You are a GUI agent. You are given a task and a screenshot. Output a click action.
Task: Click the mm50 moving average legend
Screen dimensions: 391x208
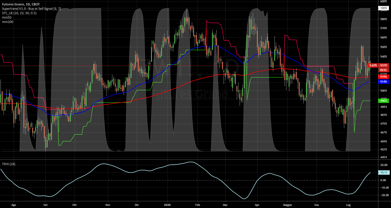6,17
